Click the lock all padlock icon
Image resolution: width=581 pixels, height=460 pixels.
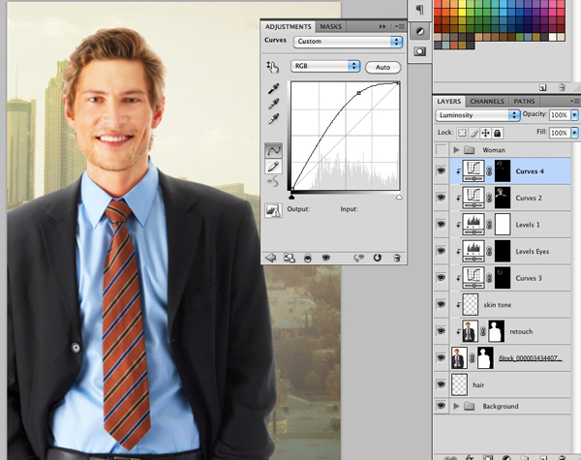(498, 132)
